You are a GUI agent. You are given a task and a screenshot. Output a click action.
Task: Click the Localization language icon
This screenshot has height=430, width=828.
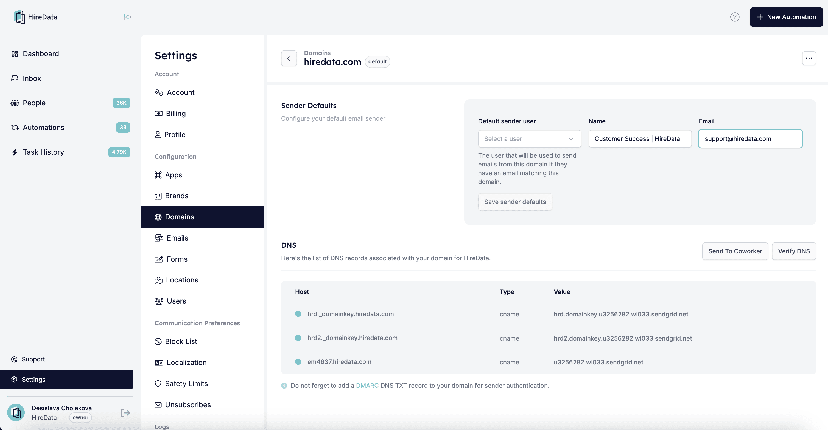pyautogui.click(x=159, y=363)
